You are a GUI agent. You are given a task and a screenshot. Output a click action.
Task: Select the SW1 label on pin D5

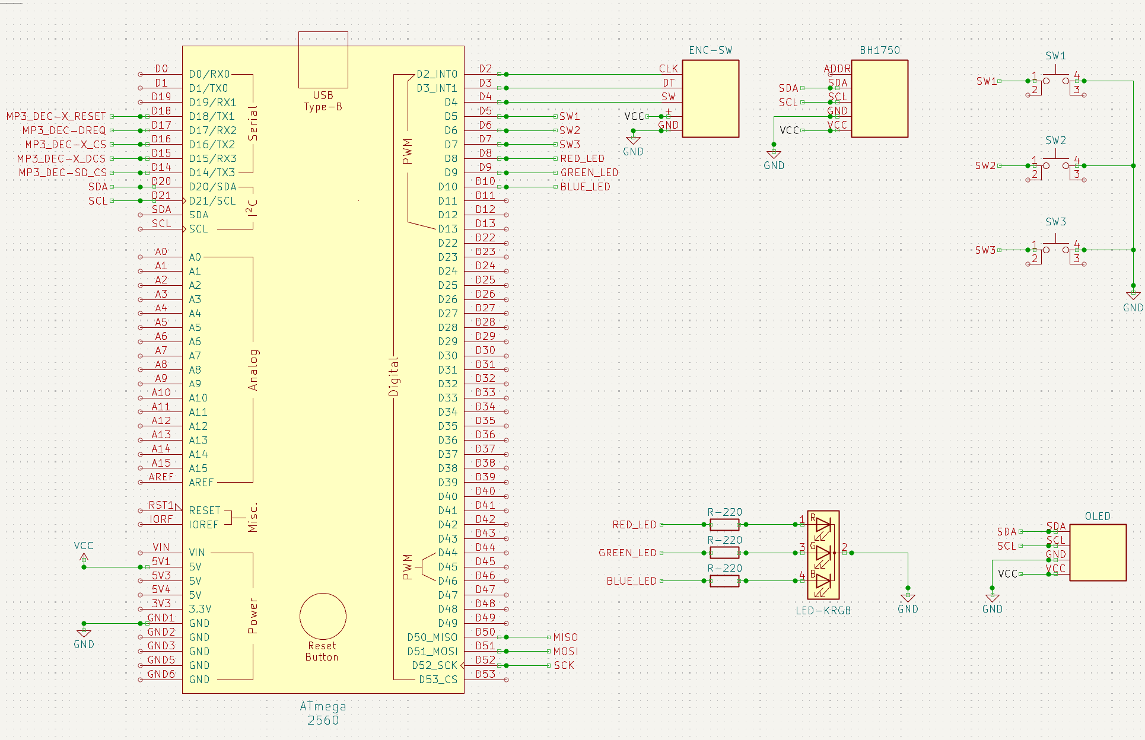click(570, 116)
